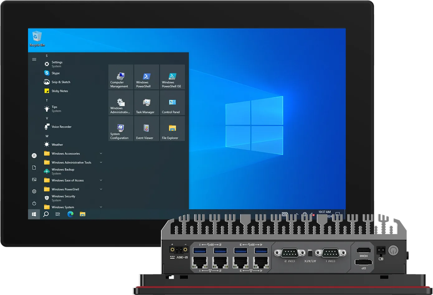Open the Windows PowerShell tile
The image size is (433, 295).
click(x=147, y=77)
